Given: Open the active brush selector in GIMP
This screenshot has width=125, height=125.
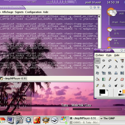Looking at the screenshot, I should (120, 92).
